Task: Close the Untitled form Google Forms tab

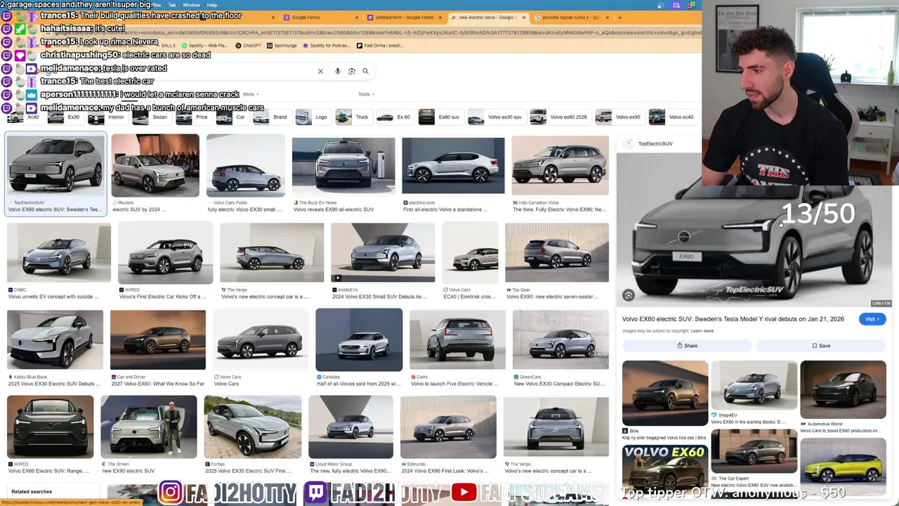Action: tap(440, 17)
